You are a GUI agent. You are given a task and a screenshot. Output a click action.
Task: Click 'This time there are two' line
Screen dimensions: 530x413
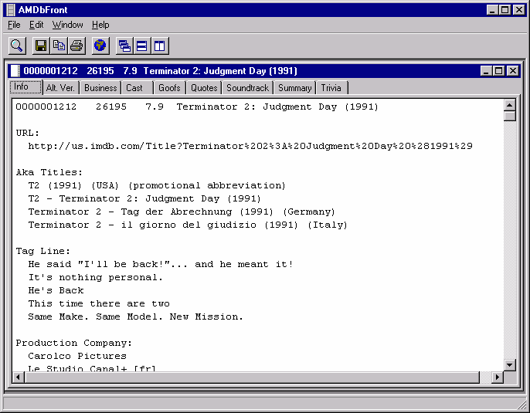tap(99, 303)
